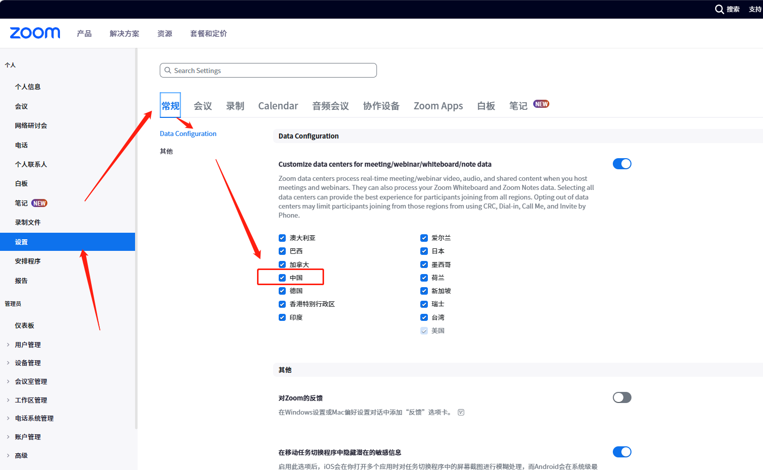Click the NEW badge beside sidebar 笔记

click(39, 203)
